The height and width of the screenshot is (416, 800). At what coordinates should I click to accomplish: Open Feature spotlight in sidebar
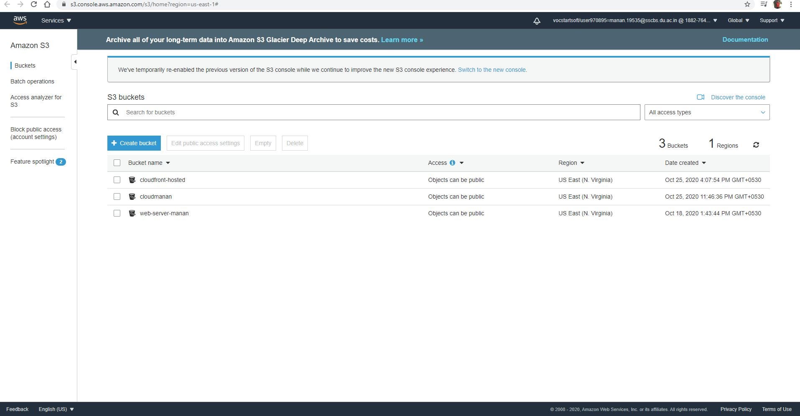tap(32, 161)
